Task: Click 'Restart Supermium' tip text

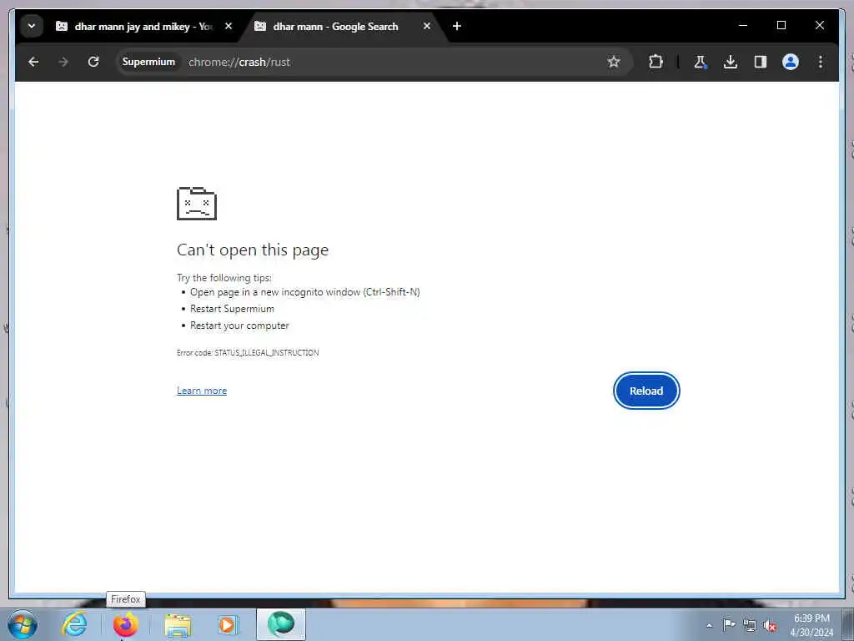Action: (232, 309)
